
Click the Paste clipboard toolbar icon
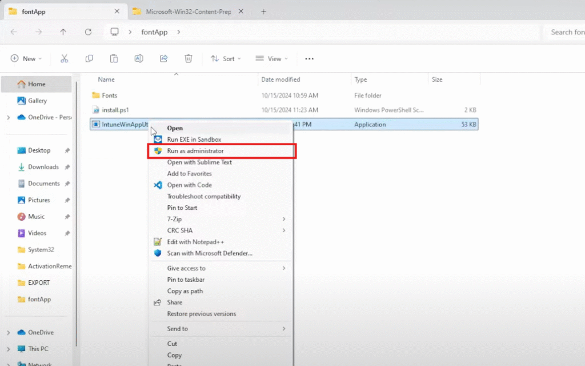pos(114,59)
